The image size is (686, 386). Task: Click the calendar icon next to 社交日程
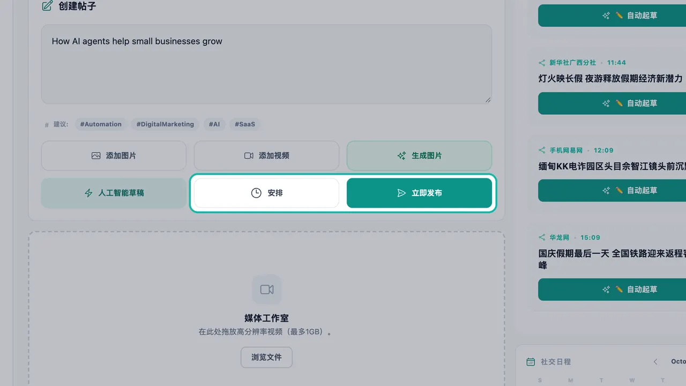pos(531,362)
